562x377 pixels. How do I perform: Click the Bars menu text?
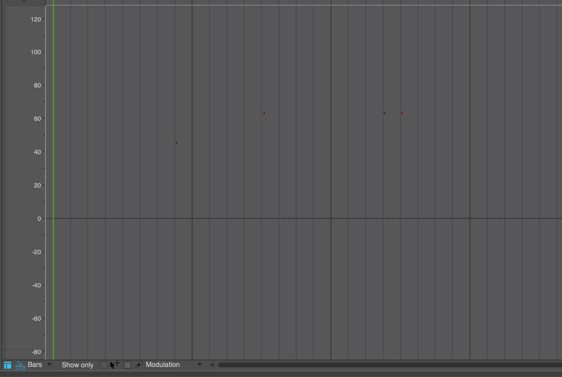[x=35, y=365]
